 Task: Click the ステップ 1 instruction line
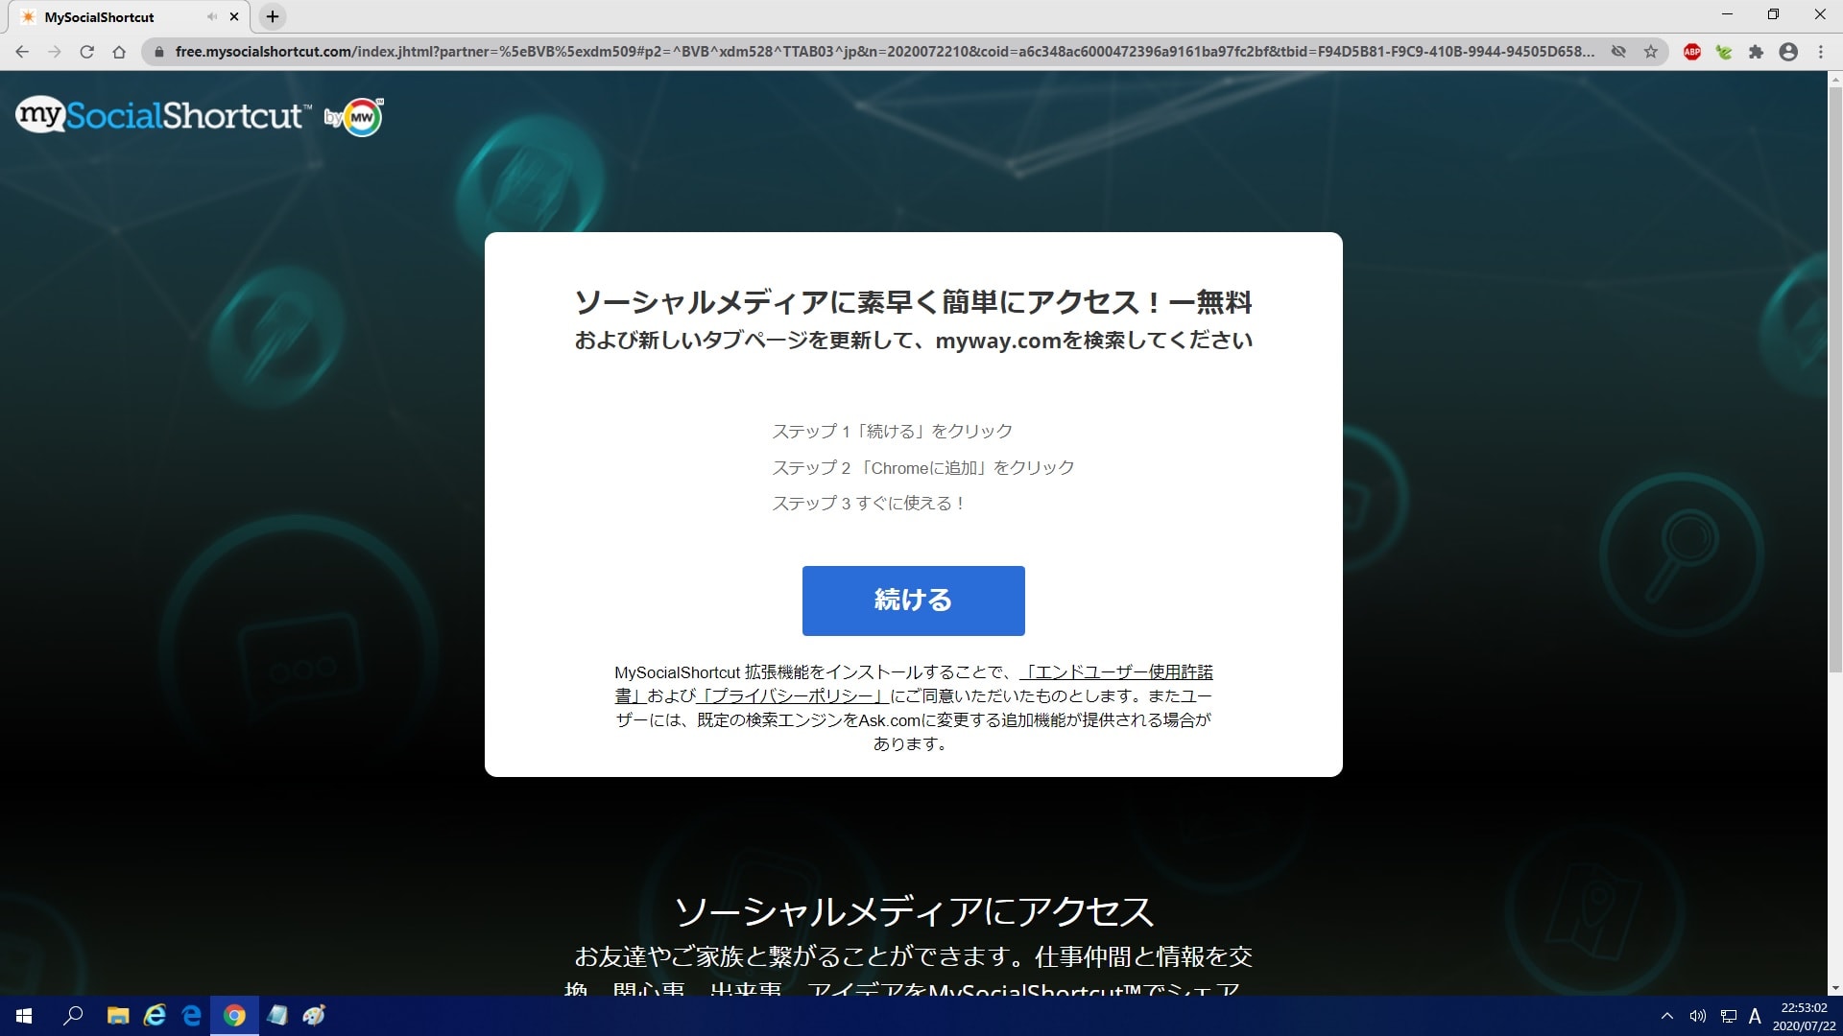tap(892, 432)
